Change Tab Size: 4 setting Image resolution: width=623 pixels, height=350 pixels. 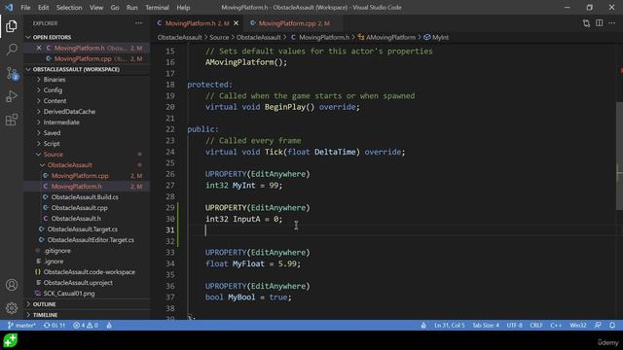point(485,326)
